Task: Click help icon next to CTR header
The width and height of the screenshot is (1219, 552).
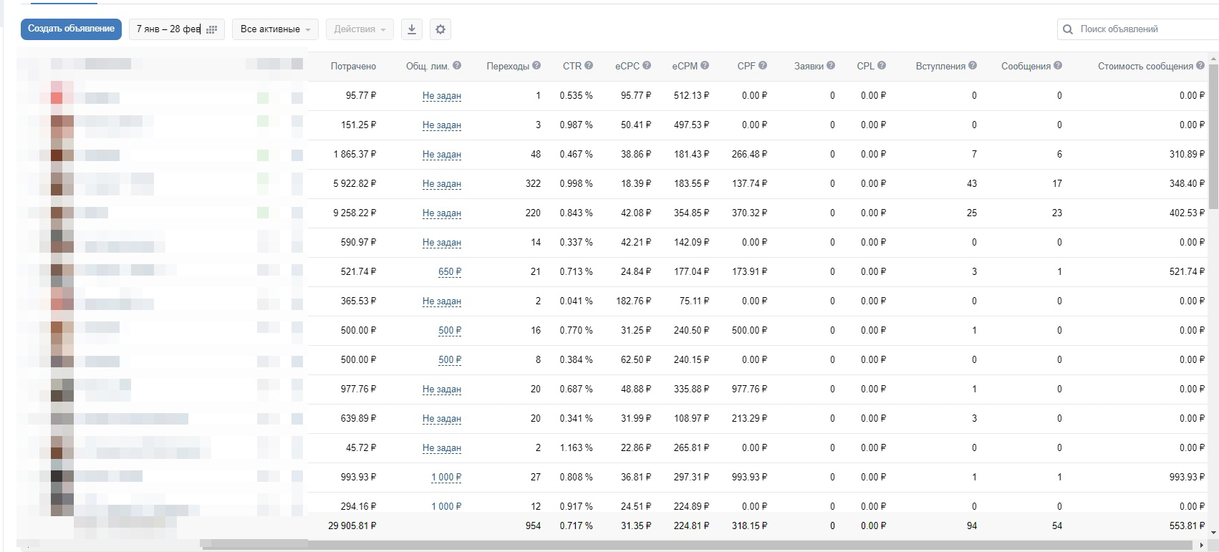Action: point(589,66)
